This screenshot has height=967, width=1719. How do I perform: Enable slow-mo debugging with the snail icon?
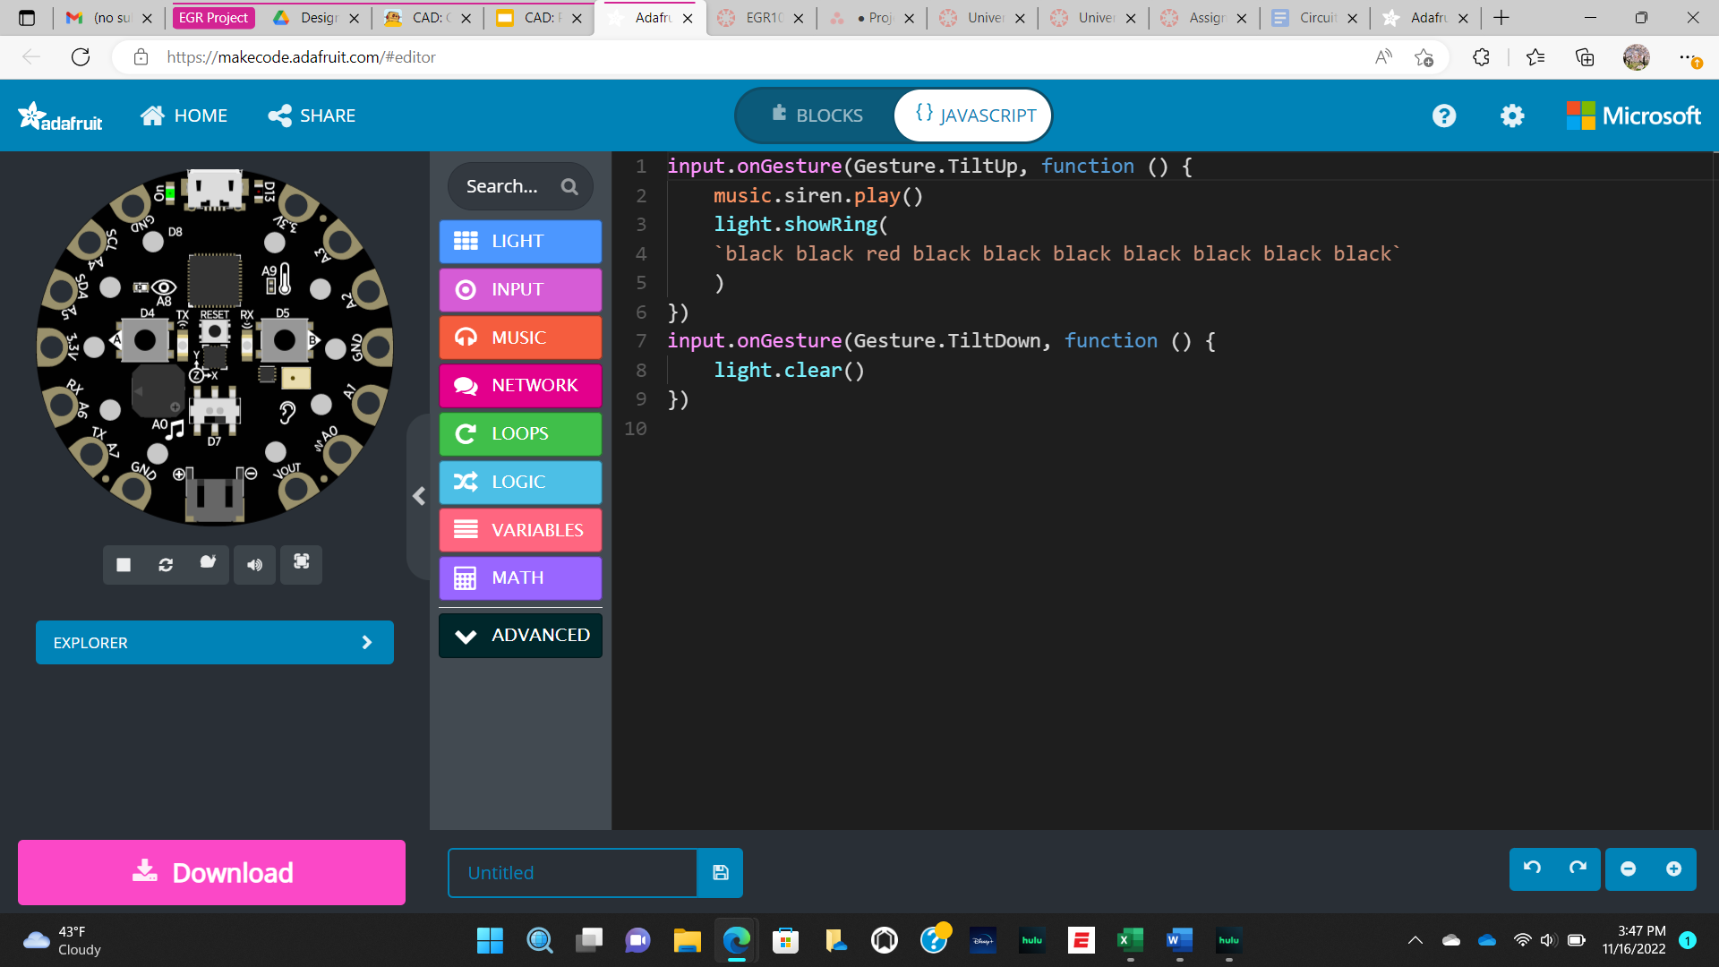point(208,565)
